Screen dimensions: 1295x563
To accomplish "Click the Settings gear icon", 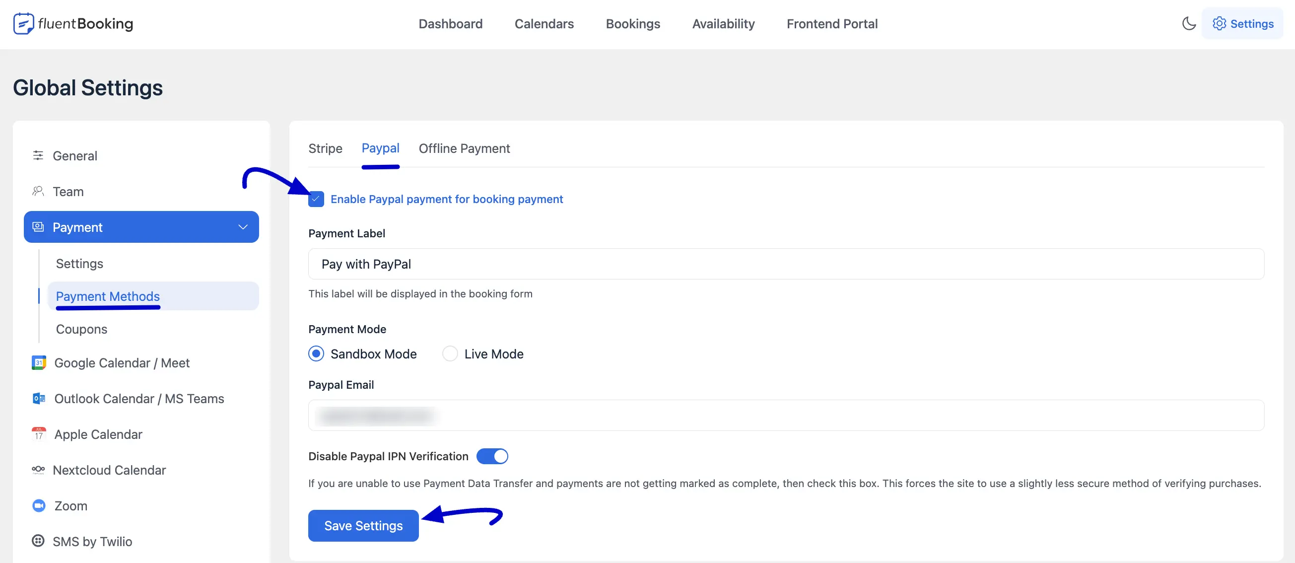I will (x=1219, y=24).
